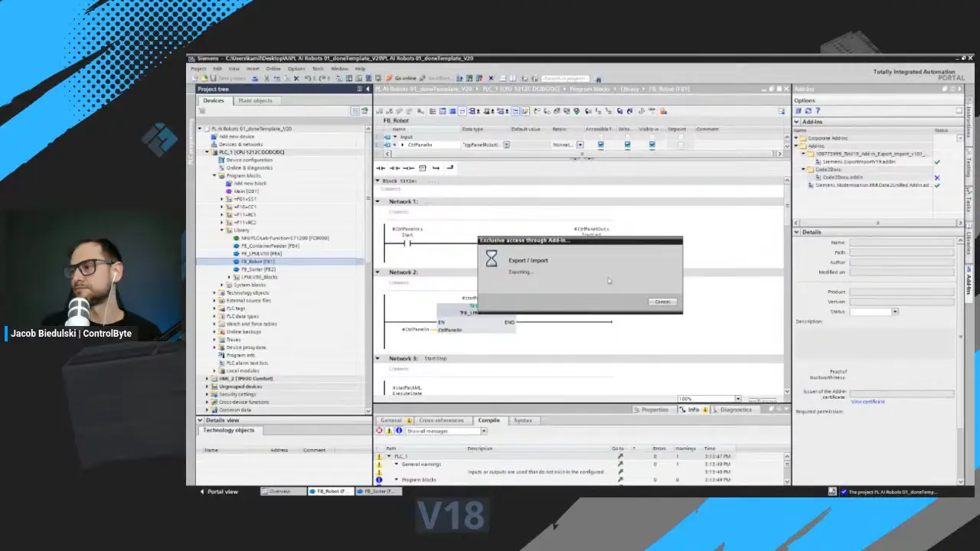The height and width of the screenshot is (551, 980).
Task: Insert normally closed contact instruction
Action: tap(394, 168)
